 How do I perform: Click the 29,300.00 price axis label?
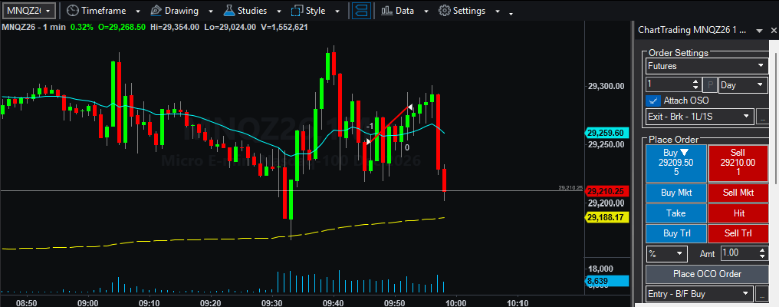pyautogui.click(x=606, y=86)
